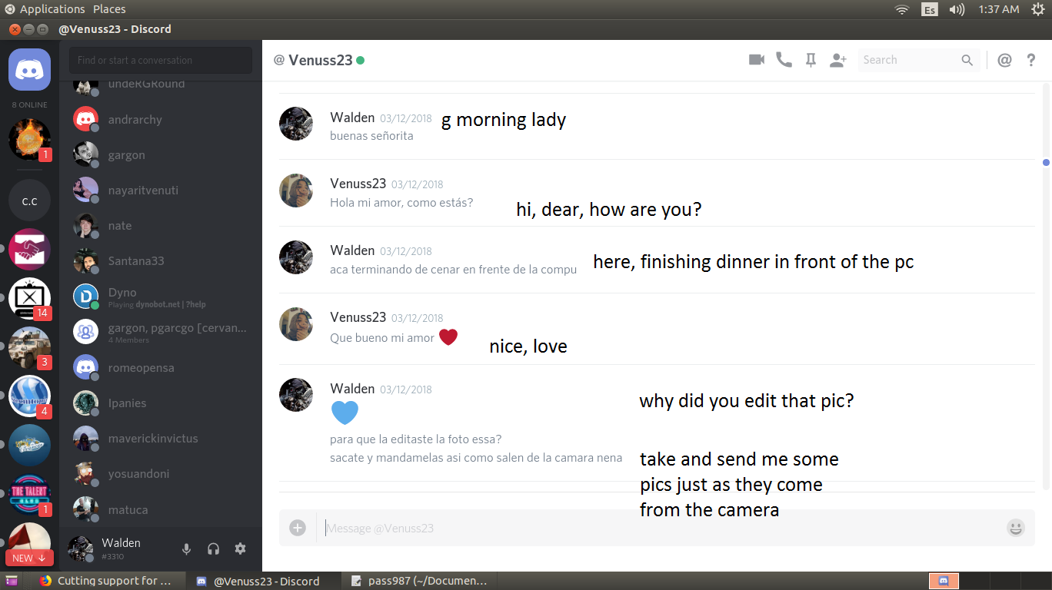The width and height of the screenshot is (1052, 590).
Task: Open conversation with Santana33
Action: click(x=160, y=260)
